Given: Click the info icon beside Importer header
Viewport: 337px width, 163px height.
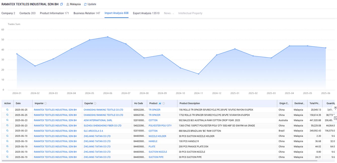Looking at the screenshot, I should click(x=46, y=103).
